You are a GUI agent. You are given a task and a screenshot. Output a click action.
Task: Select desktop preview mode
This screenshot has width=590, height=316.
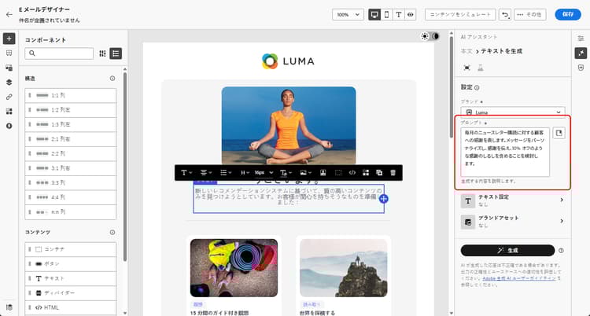click(x=374, y=15)
